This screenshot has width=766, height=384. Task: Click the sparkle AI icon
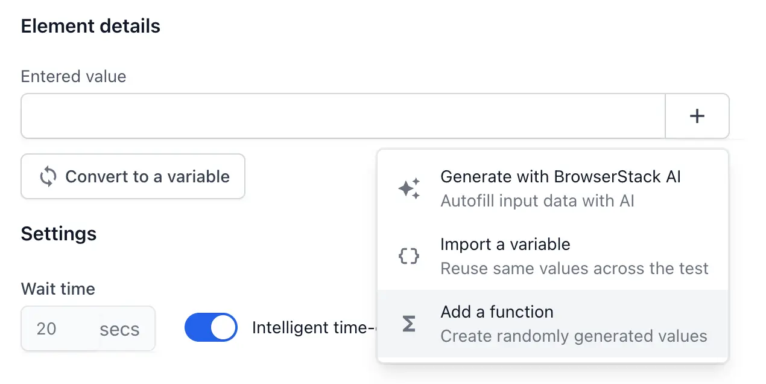[409, 189]
